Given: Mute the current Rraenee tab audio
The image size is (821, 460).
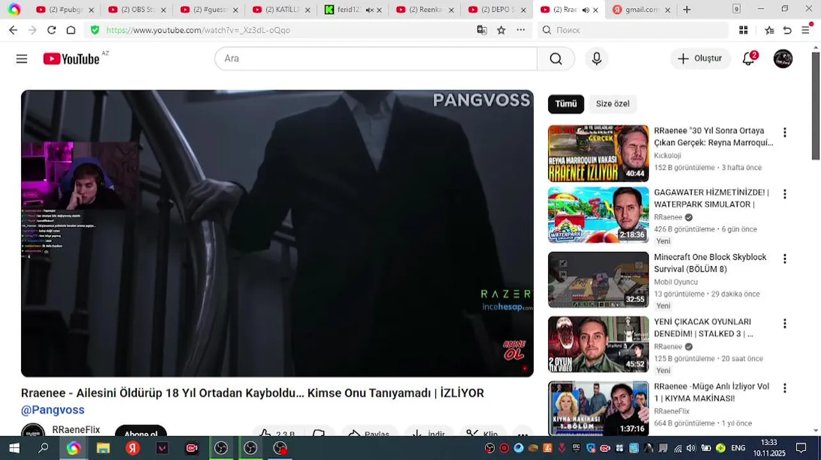Looking at the screenshot, I should pos(585,10).
